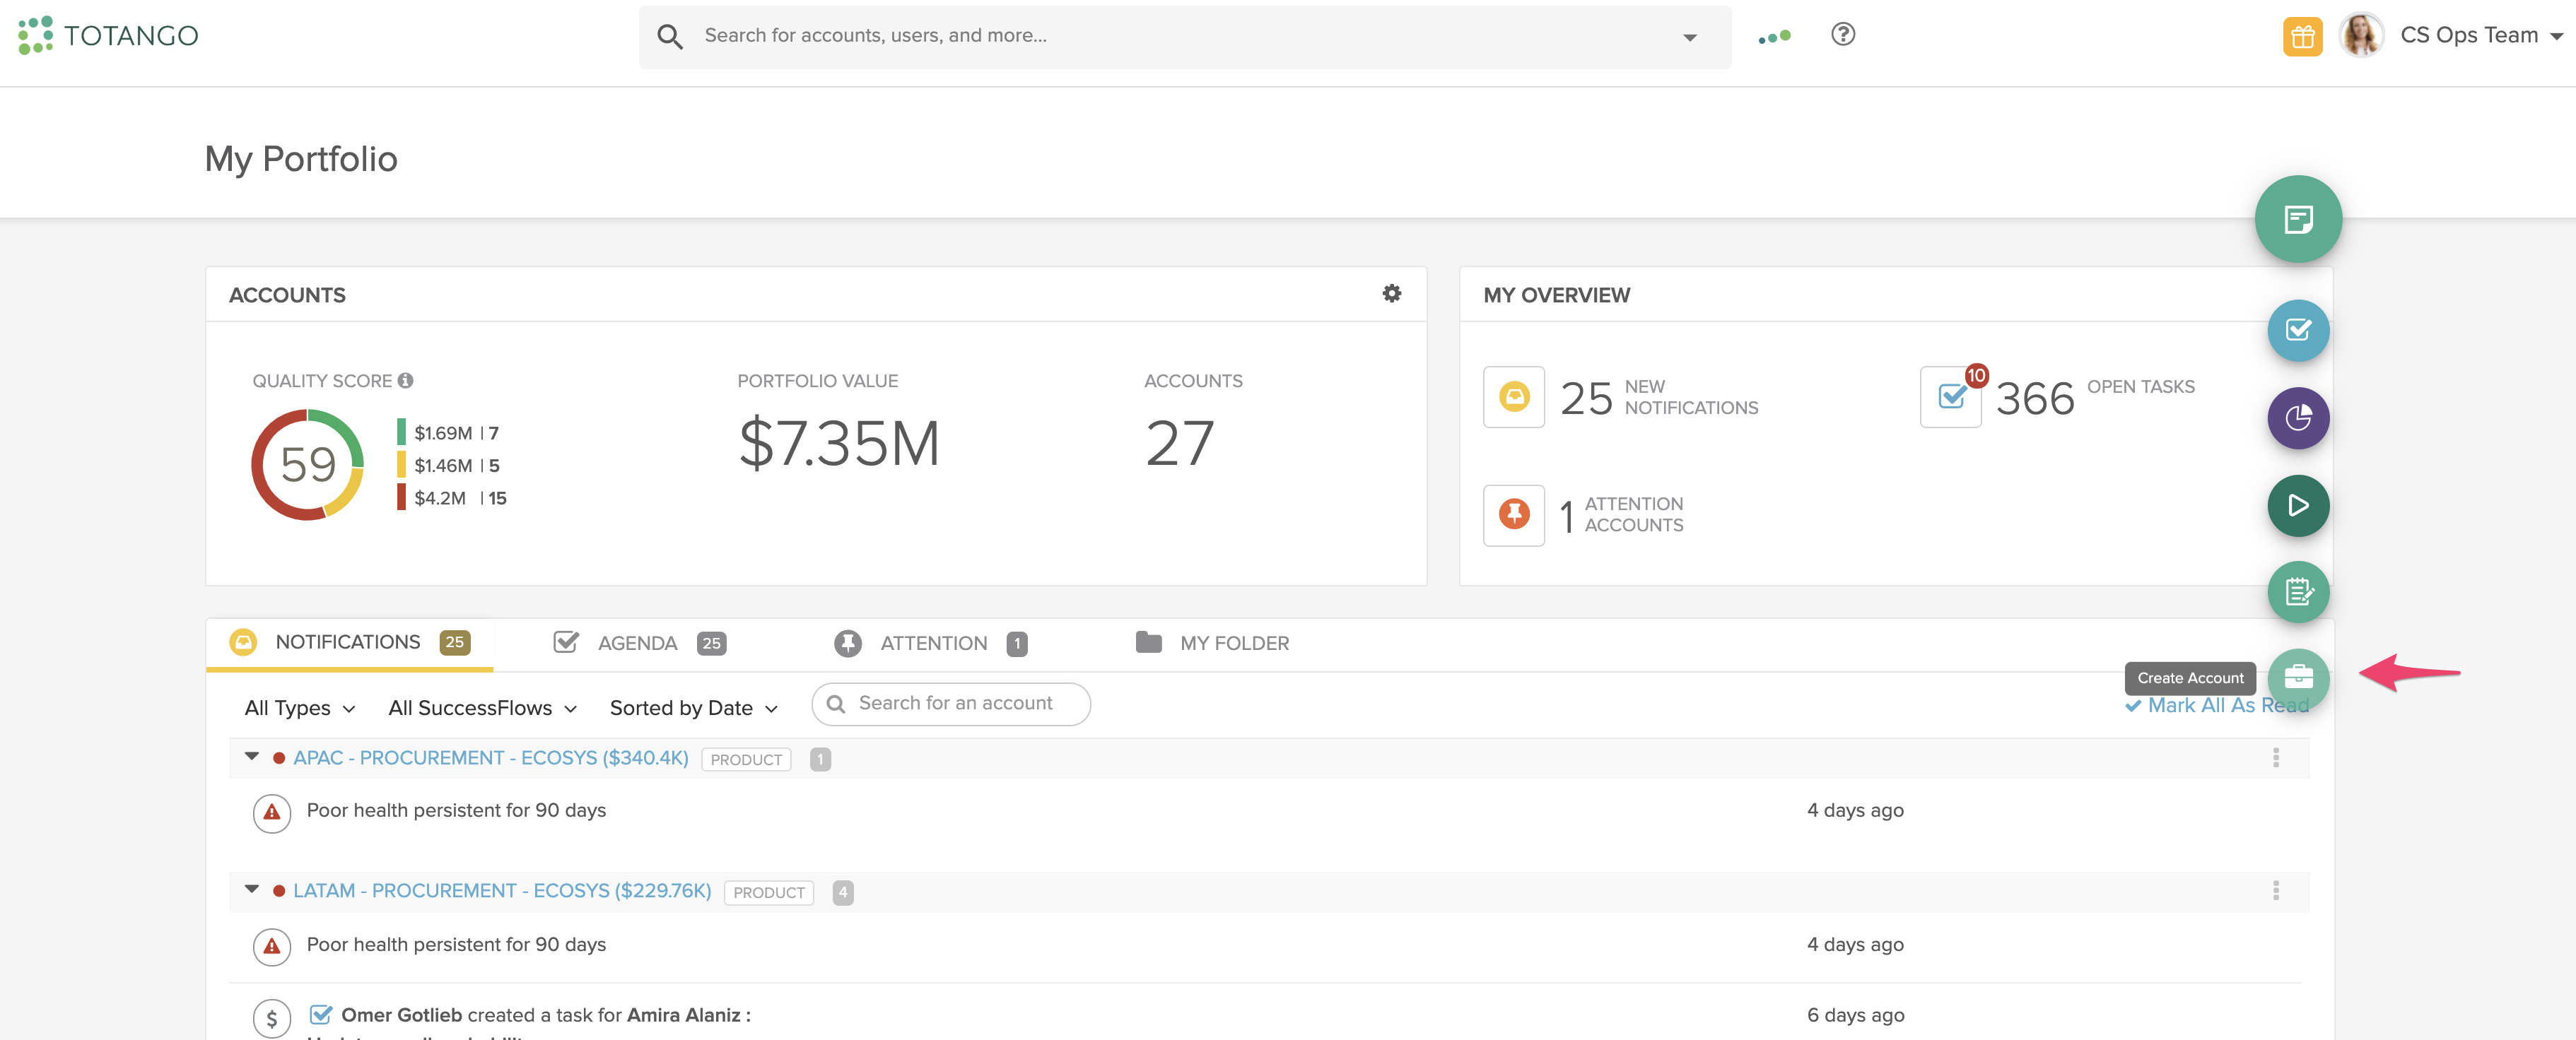Click the floating create task checkmark button
The image size is (2576, 1040).
(x=2298, y=330)
